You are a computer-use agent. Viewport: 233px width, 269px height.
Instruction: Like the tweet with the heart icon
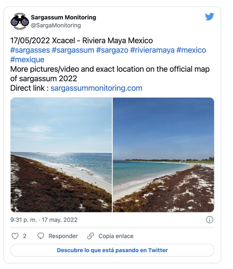(x=15, y=236)
